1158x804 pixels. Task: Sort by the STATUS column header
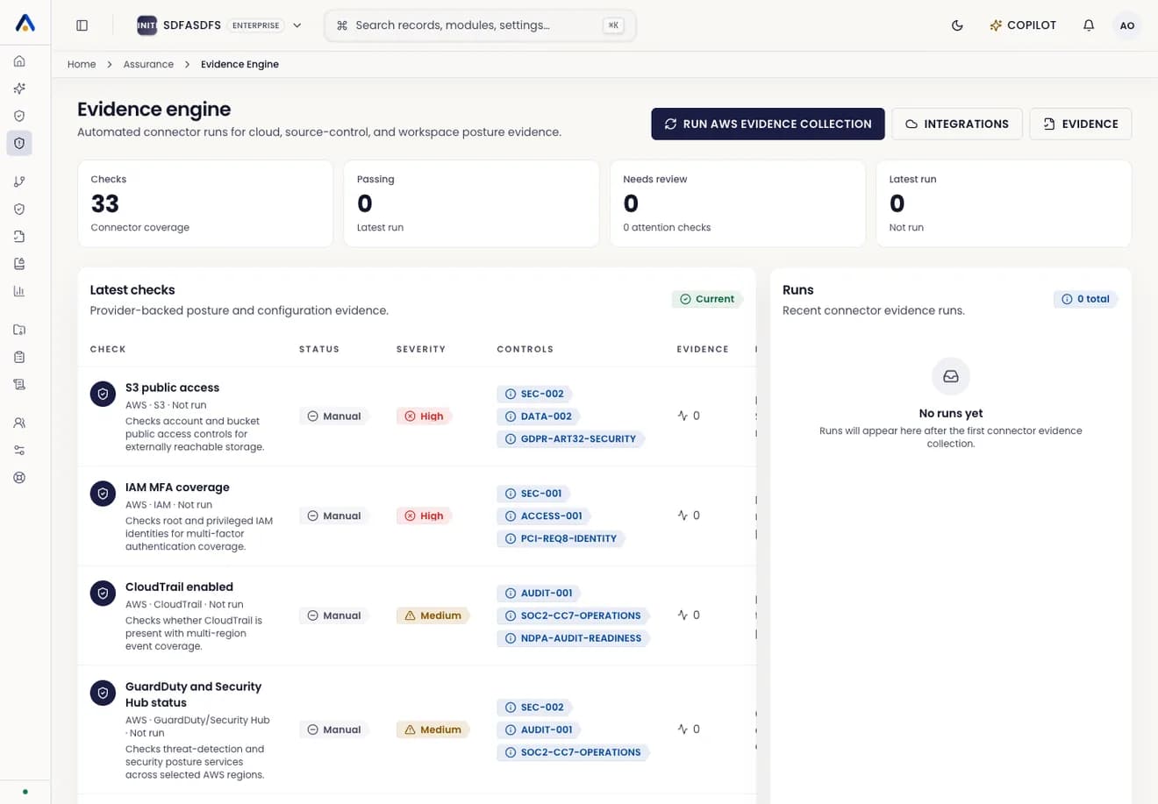(x=319, y=349)
